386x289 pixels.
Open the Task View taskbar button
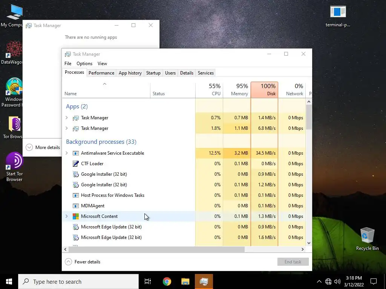148,281
